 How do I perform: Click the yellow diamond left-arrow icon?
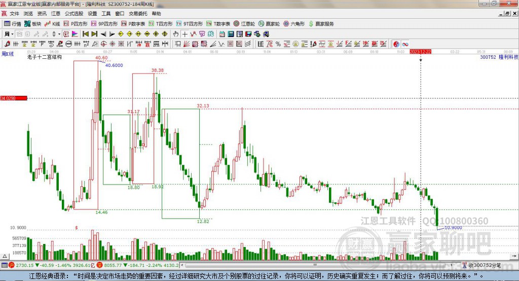point(121,34)
